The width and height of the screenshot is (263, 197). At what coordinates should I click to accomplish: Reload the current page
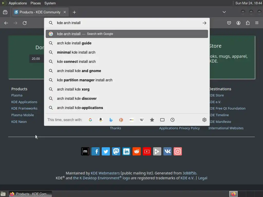25,23
